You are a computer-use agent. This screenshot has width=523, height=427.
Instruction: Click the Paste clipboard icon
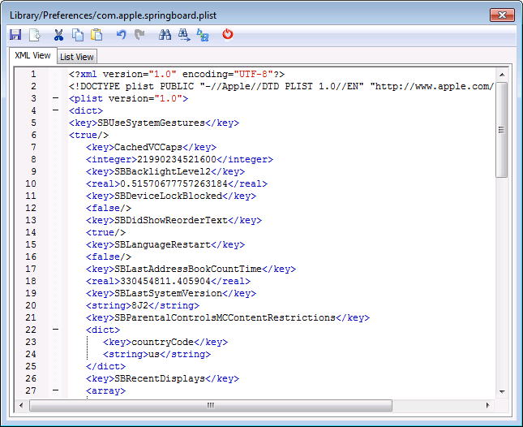coord(97,35)
